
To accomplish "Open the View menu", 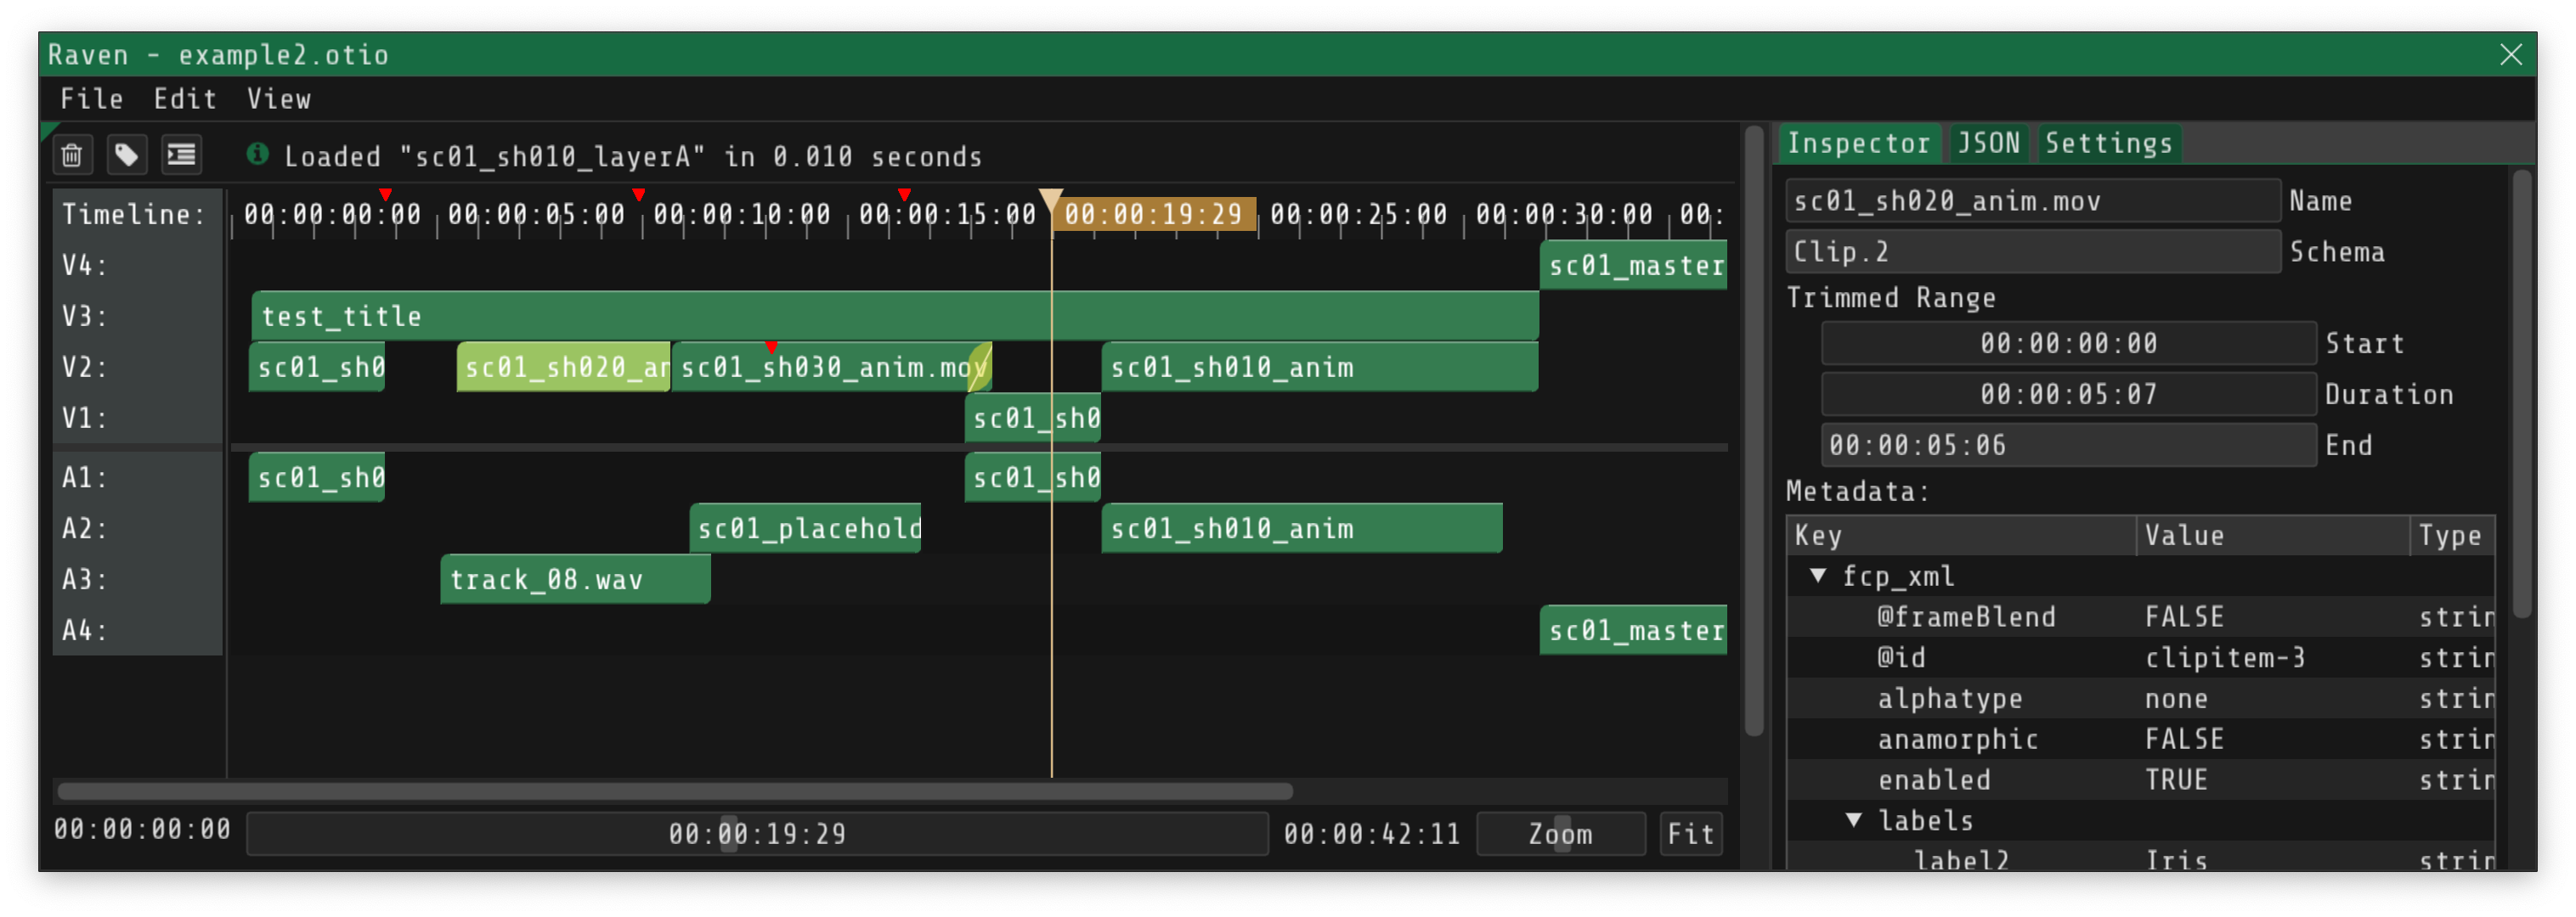I will pyautogui.click(x=279, y=98).
